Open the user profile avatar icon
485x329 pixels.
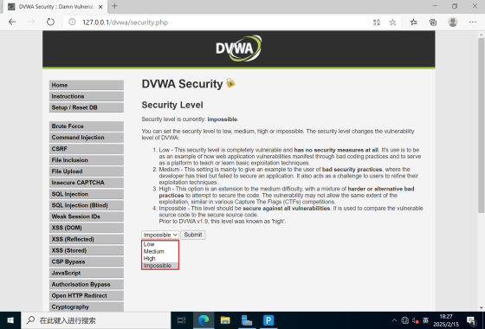453,22
